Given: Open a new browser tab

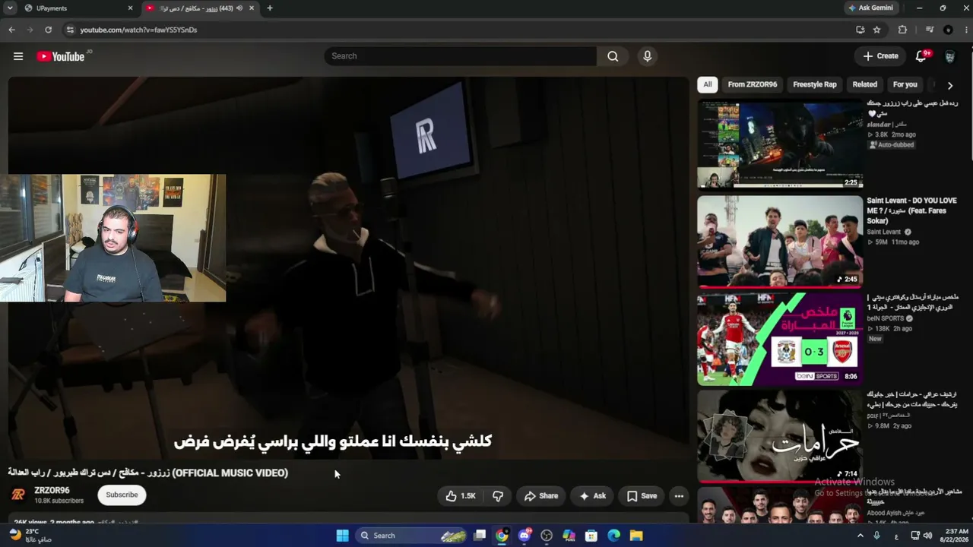Looking at the screenshot, I should [x=269, y=8].
